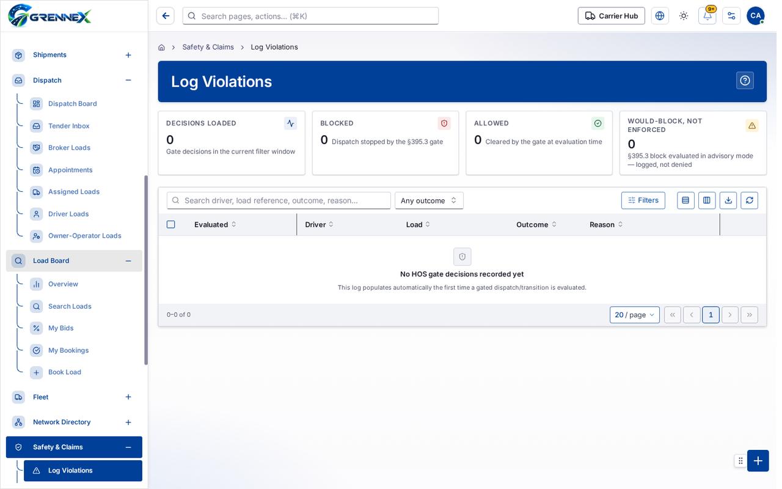782x489 pixels.
Task: Sort by the Outcome column header
Action: 536,224
